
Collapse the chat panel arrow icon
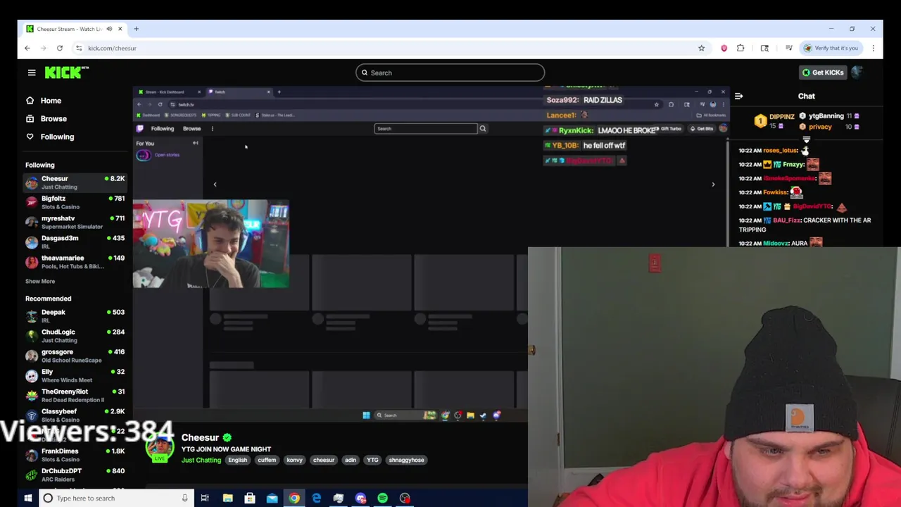[738, 96]
